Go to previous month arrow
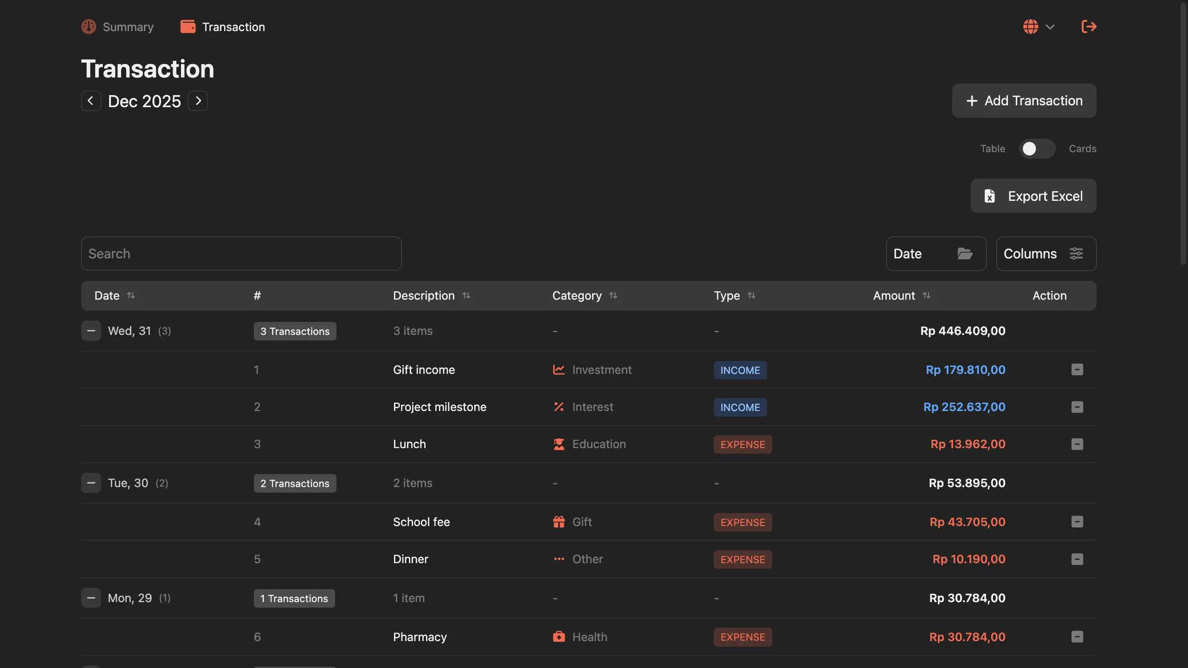The width and height of the screenshot is (1188, 668). click(x=91, y=101)
